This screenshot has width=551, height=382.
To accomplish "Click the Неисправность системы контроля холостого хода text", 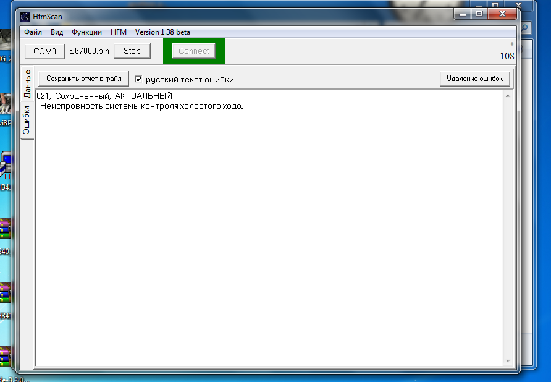I will pos(141,106).
